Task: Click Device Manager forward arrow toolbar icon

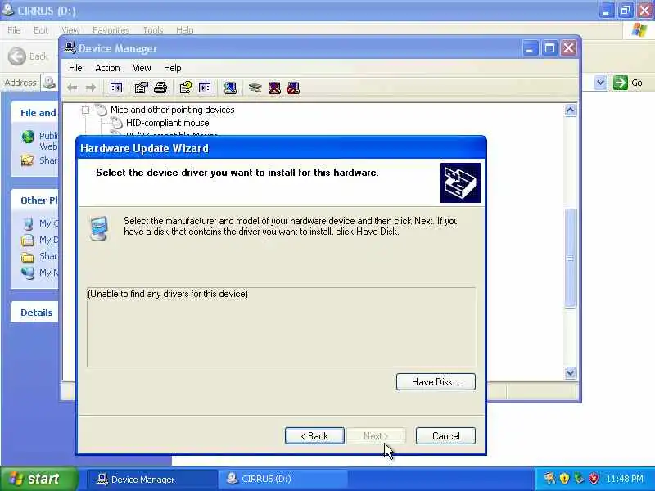Action: (91, 88)
